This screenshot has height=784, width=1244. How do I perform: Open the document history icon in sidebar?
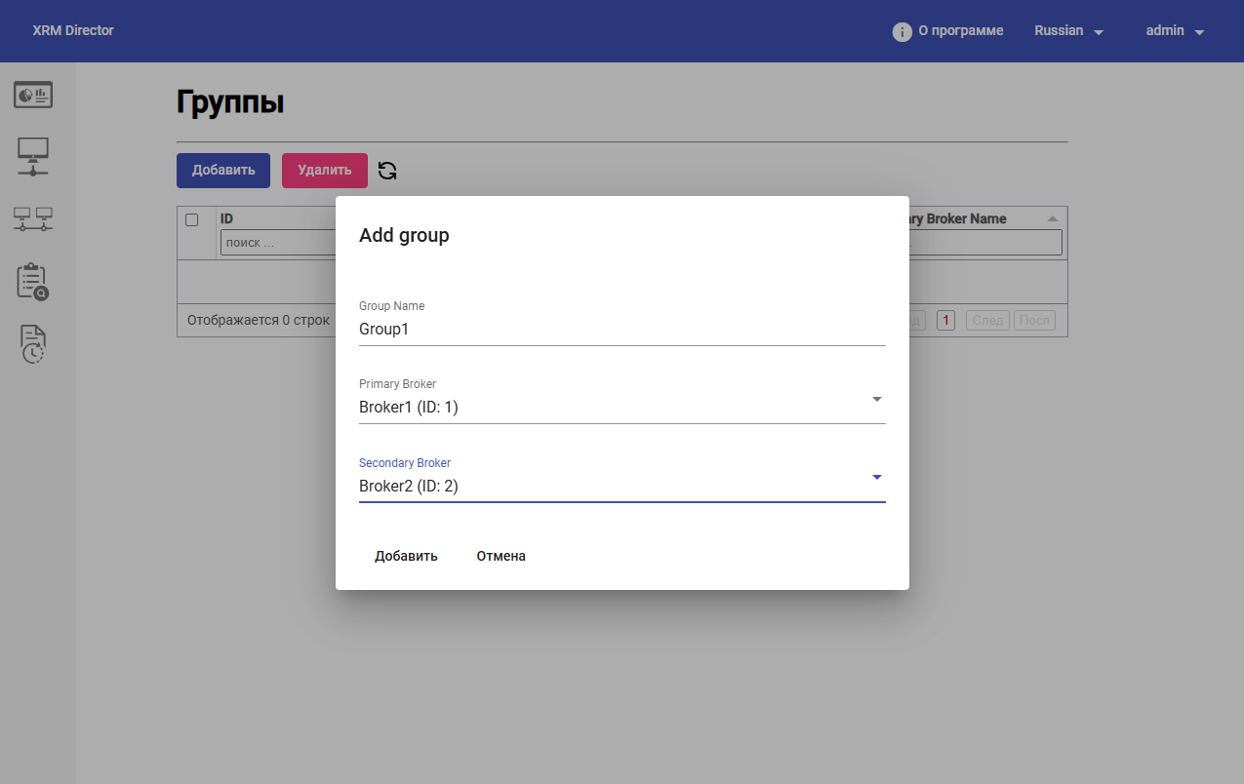coord(33,344)
